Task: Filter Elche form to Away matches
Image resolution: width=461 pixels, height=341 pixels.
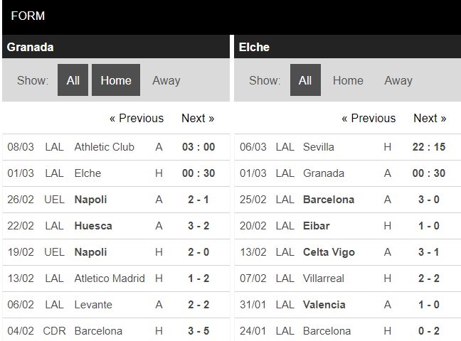Action: click(398, 80)
